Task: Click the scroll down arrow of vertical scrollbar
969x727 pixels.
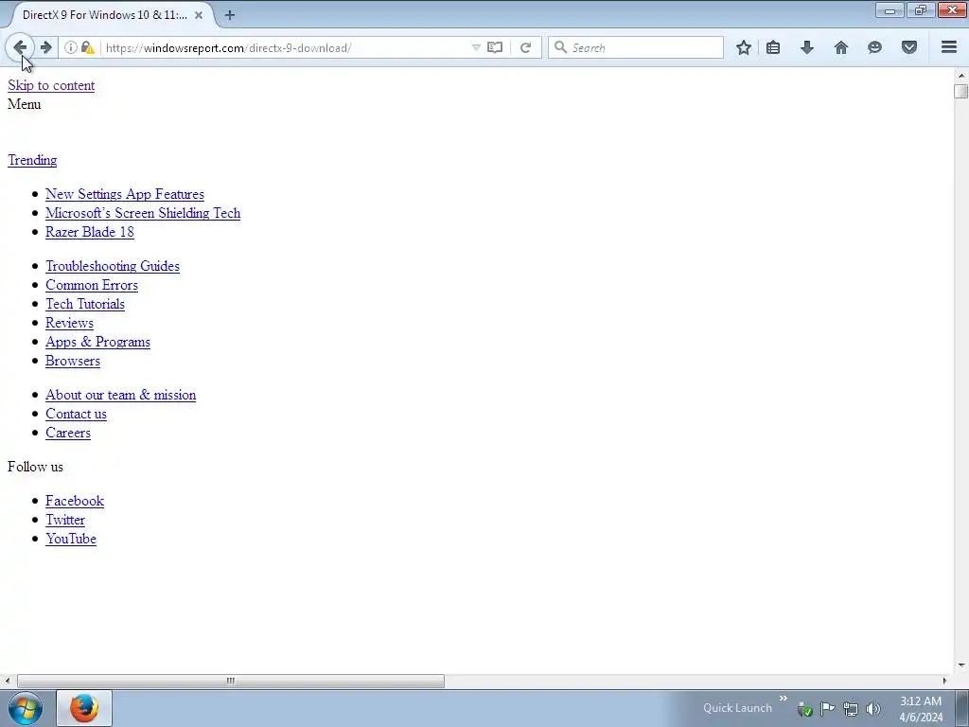Action: tap(960, 665)
